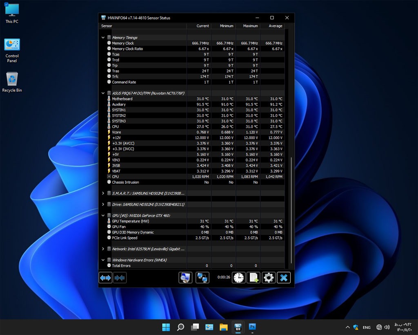Click the collapse layout inward arrows icon
Image resolution: width=418 pixels, height=335 pixels.
(x=120, y=278)
